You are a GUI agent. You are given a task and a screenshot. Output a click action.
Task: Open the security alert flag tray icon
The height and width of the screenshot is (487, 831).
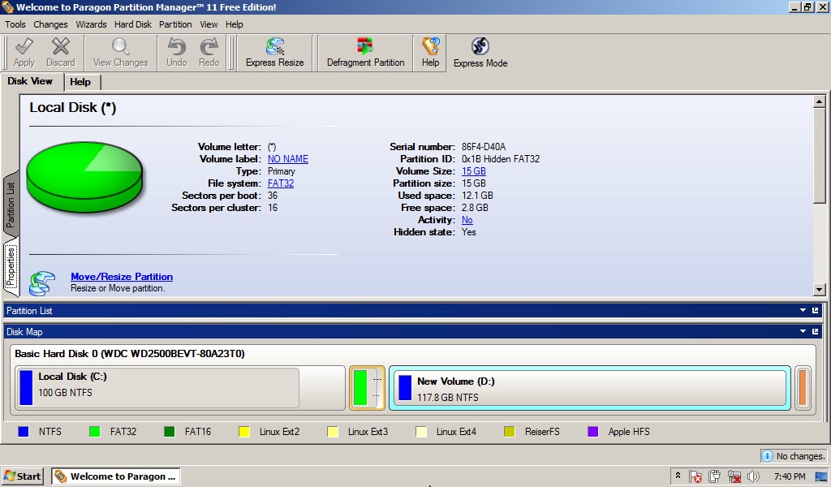point(695,476)
